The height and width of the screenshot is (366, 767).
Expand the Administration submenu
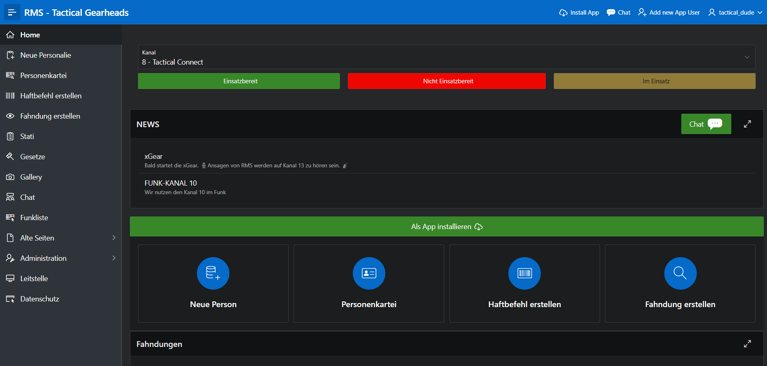114,258
